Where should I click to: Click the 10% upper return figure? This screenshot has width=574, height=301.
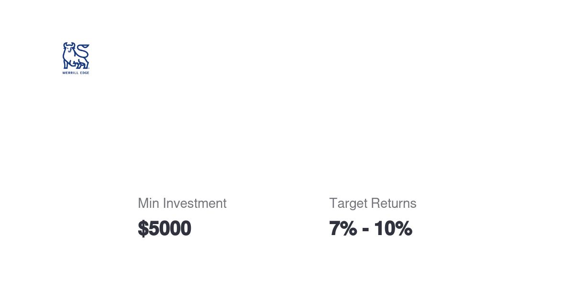click(393, 228)
